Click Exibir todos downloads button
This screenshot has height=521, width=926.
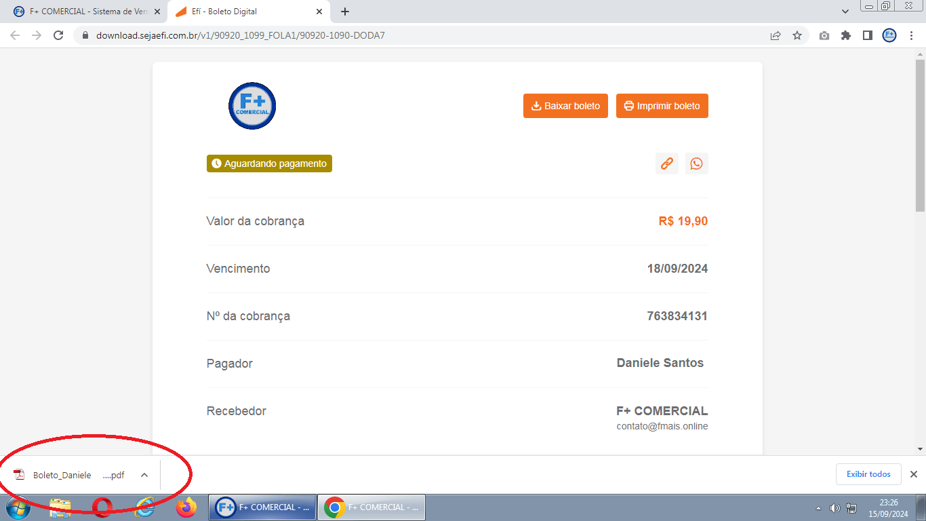coord(869,474)
